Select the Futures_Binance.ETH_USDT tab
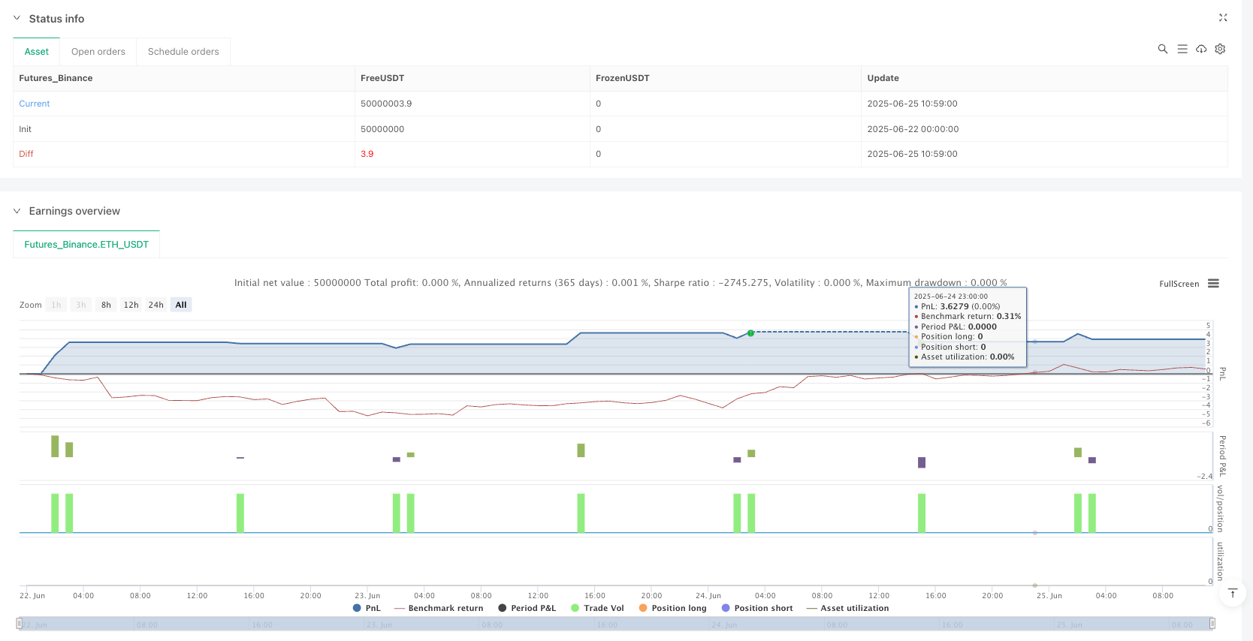 86,245
